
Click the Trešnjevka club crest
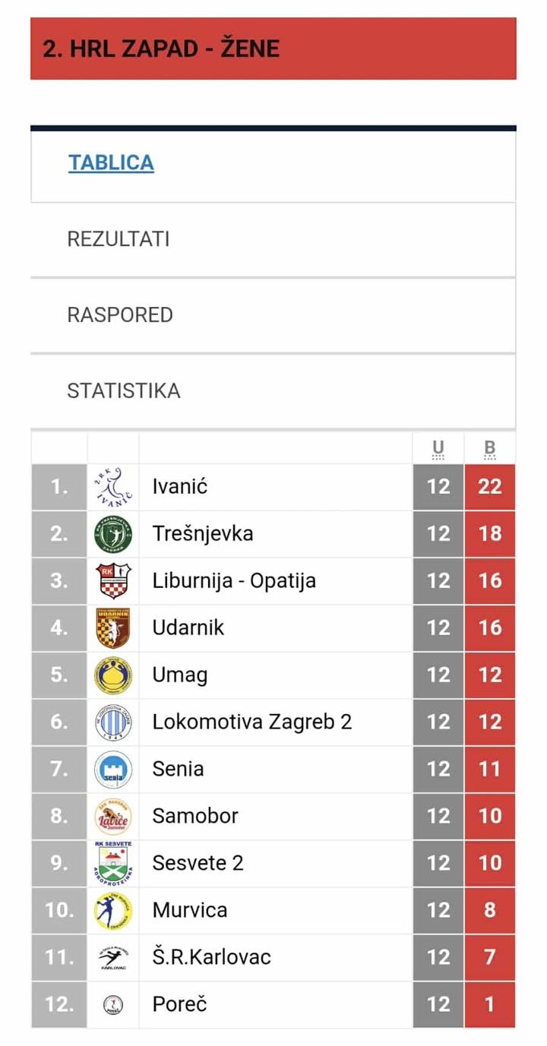[x=113, y=534]
